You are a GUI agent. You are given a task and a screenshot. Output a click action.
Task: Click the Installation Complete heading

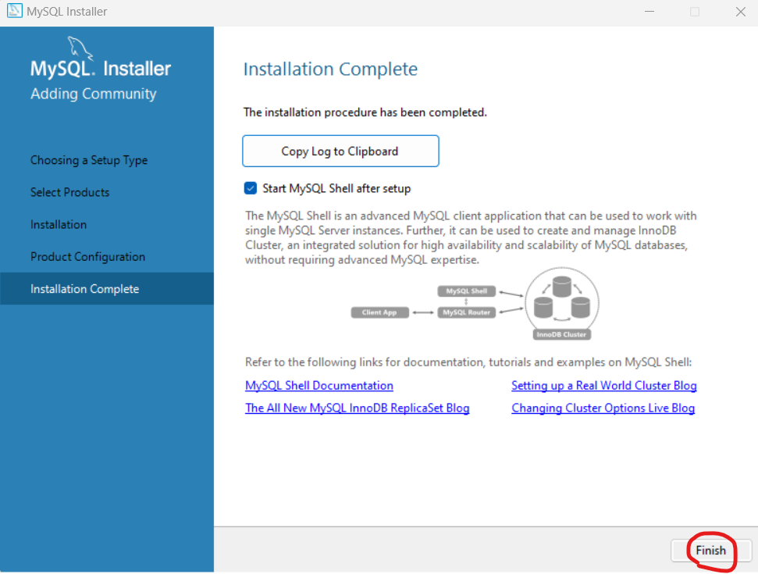tap(330, 70)
